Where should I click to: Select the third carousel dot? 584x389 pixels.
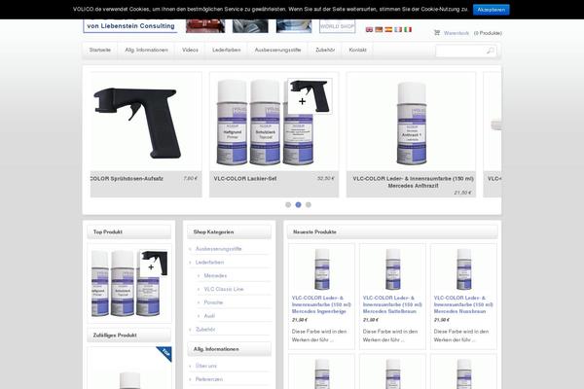coord(308,205)
